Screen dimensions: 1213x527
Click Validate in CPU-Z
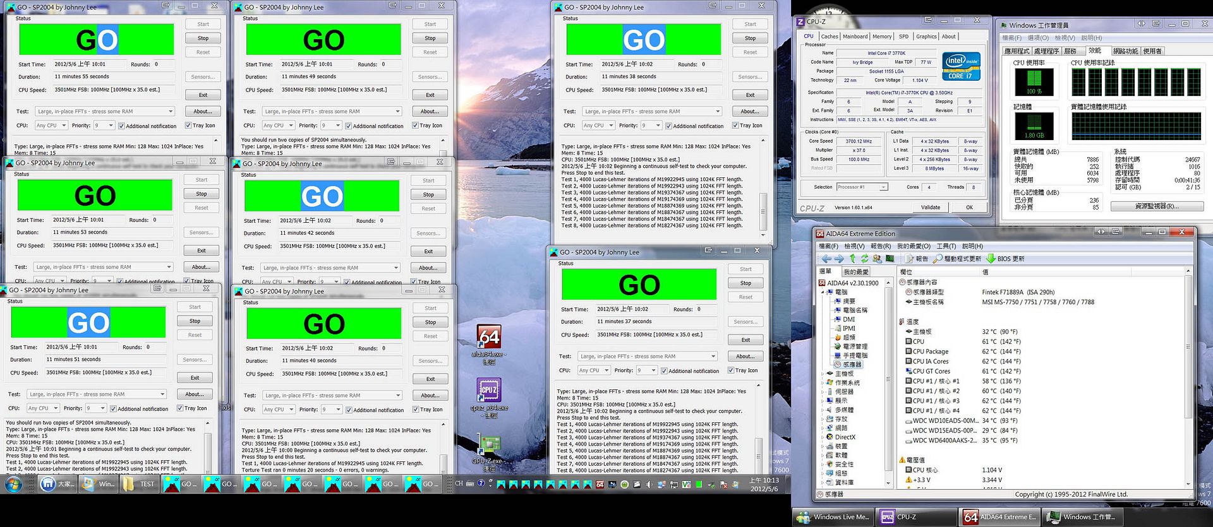[x=931, y=207]
